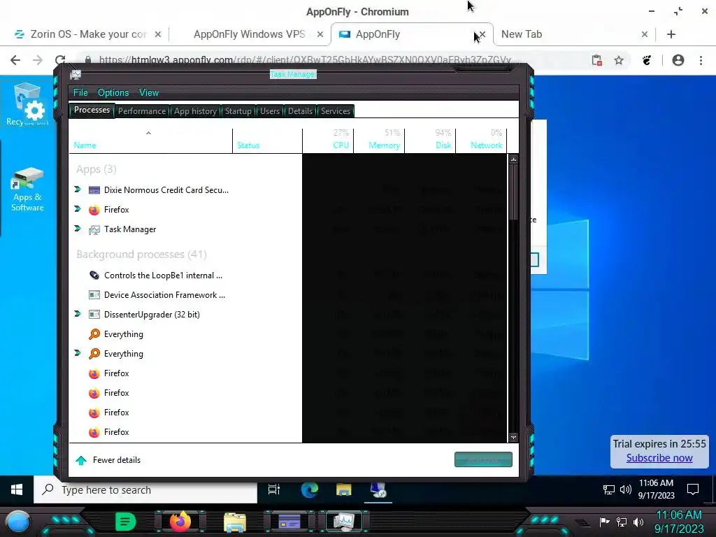The image size is (716, 537).
Task: Open the remote Windows Start menu
Action: click(x=17, y=489)
